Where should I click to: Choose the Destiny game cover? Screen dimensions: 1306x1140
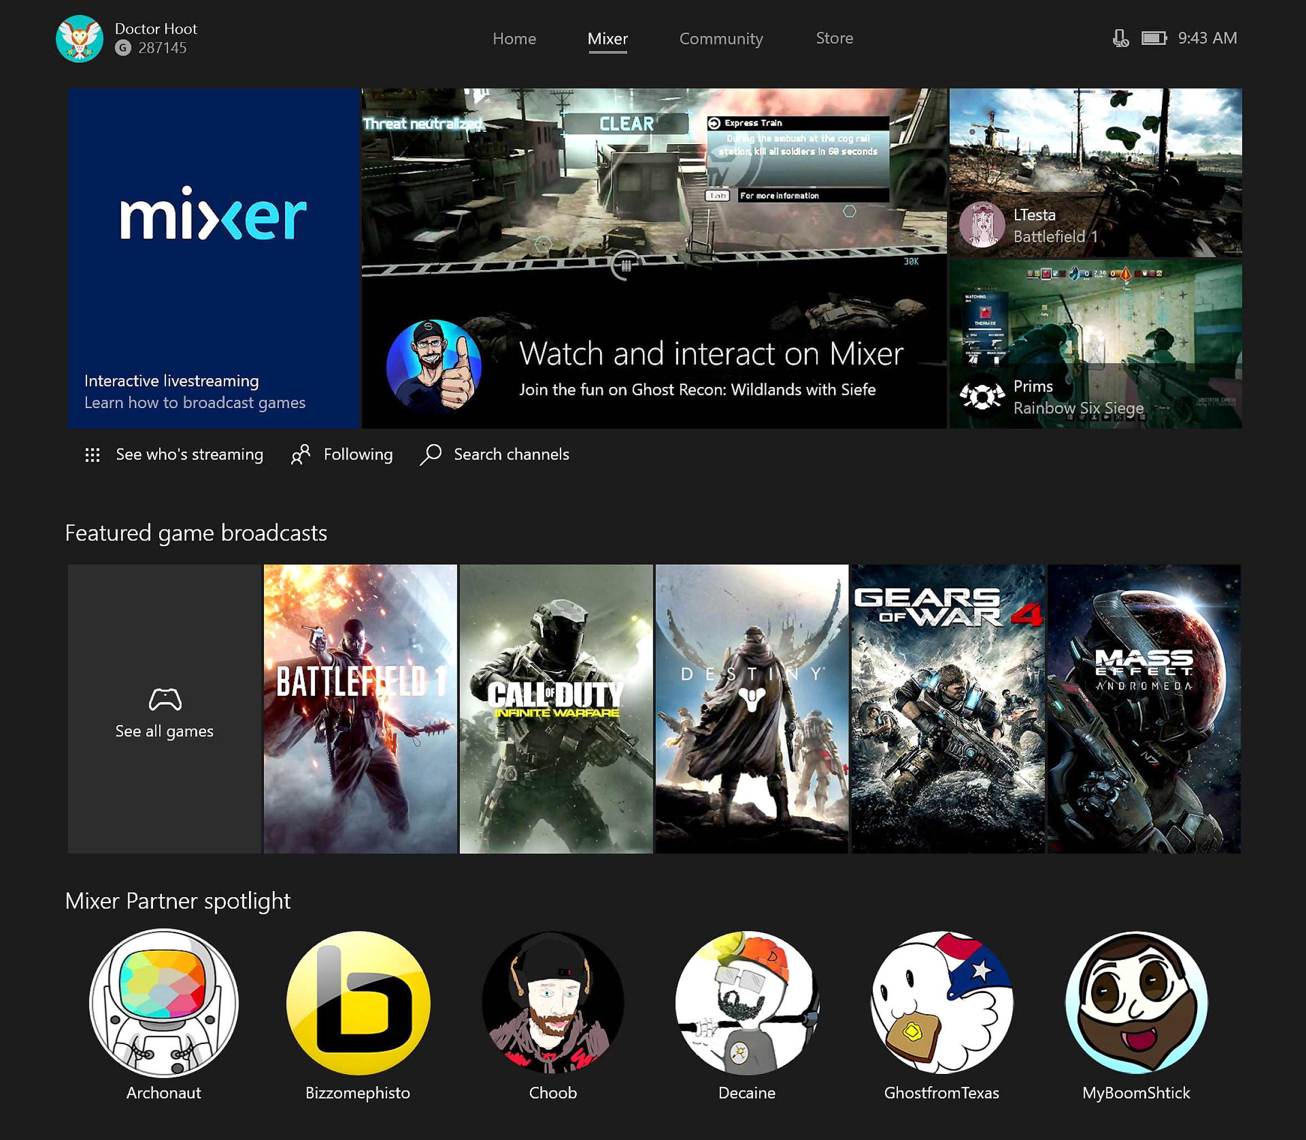click(x=751, y=709)
